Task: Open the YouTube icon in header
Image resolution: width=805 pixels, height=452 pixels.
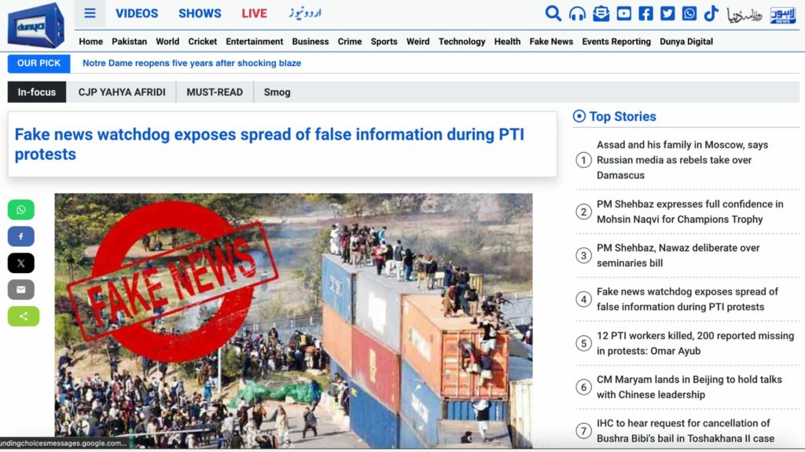Action: coord(623,13)
